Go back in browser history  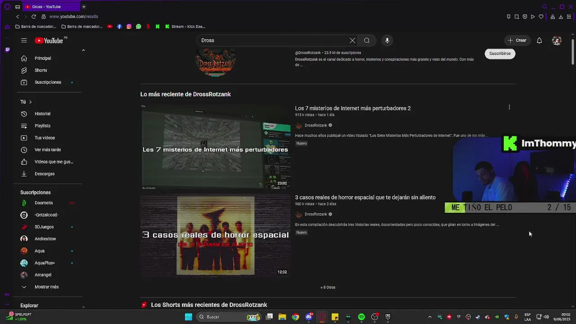[18, 17]
